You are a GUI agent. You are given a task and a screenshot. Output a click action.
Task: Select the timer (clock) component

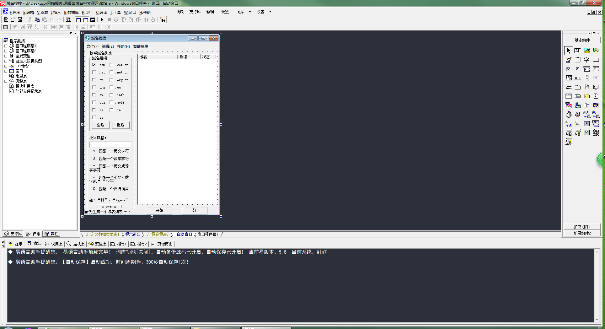pos(569,115)
